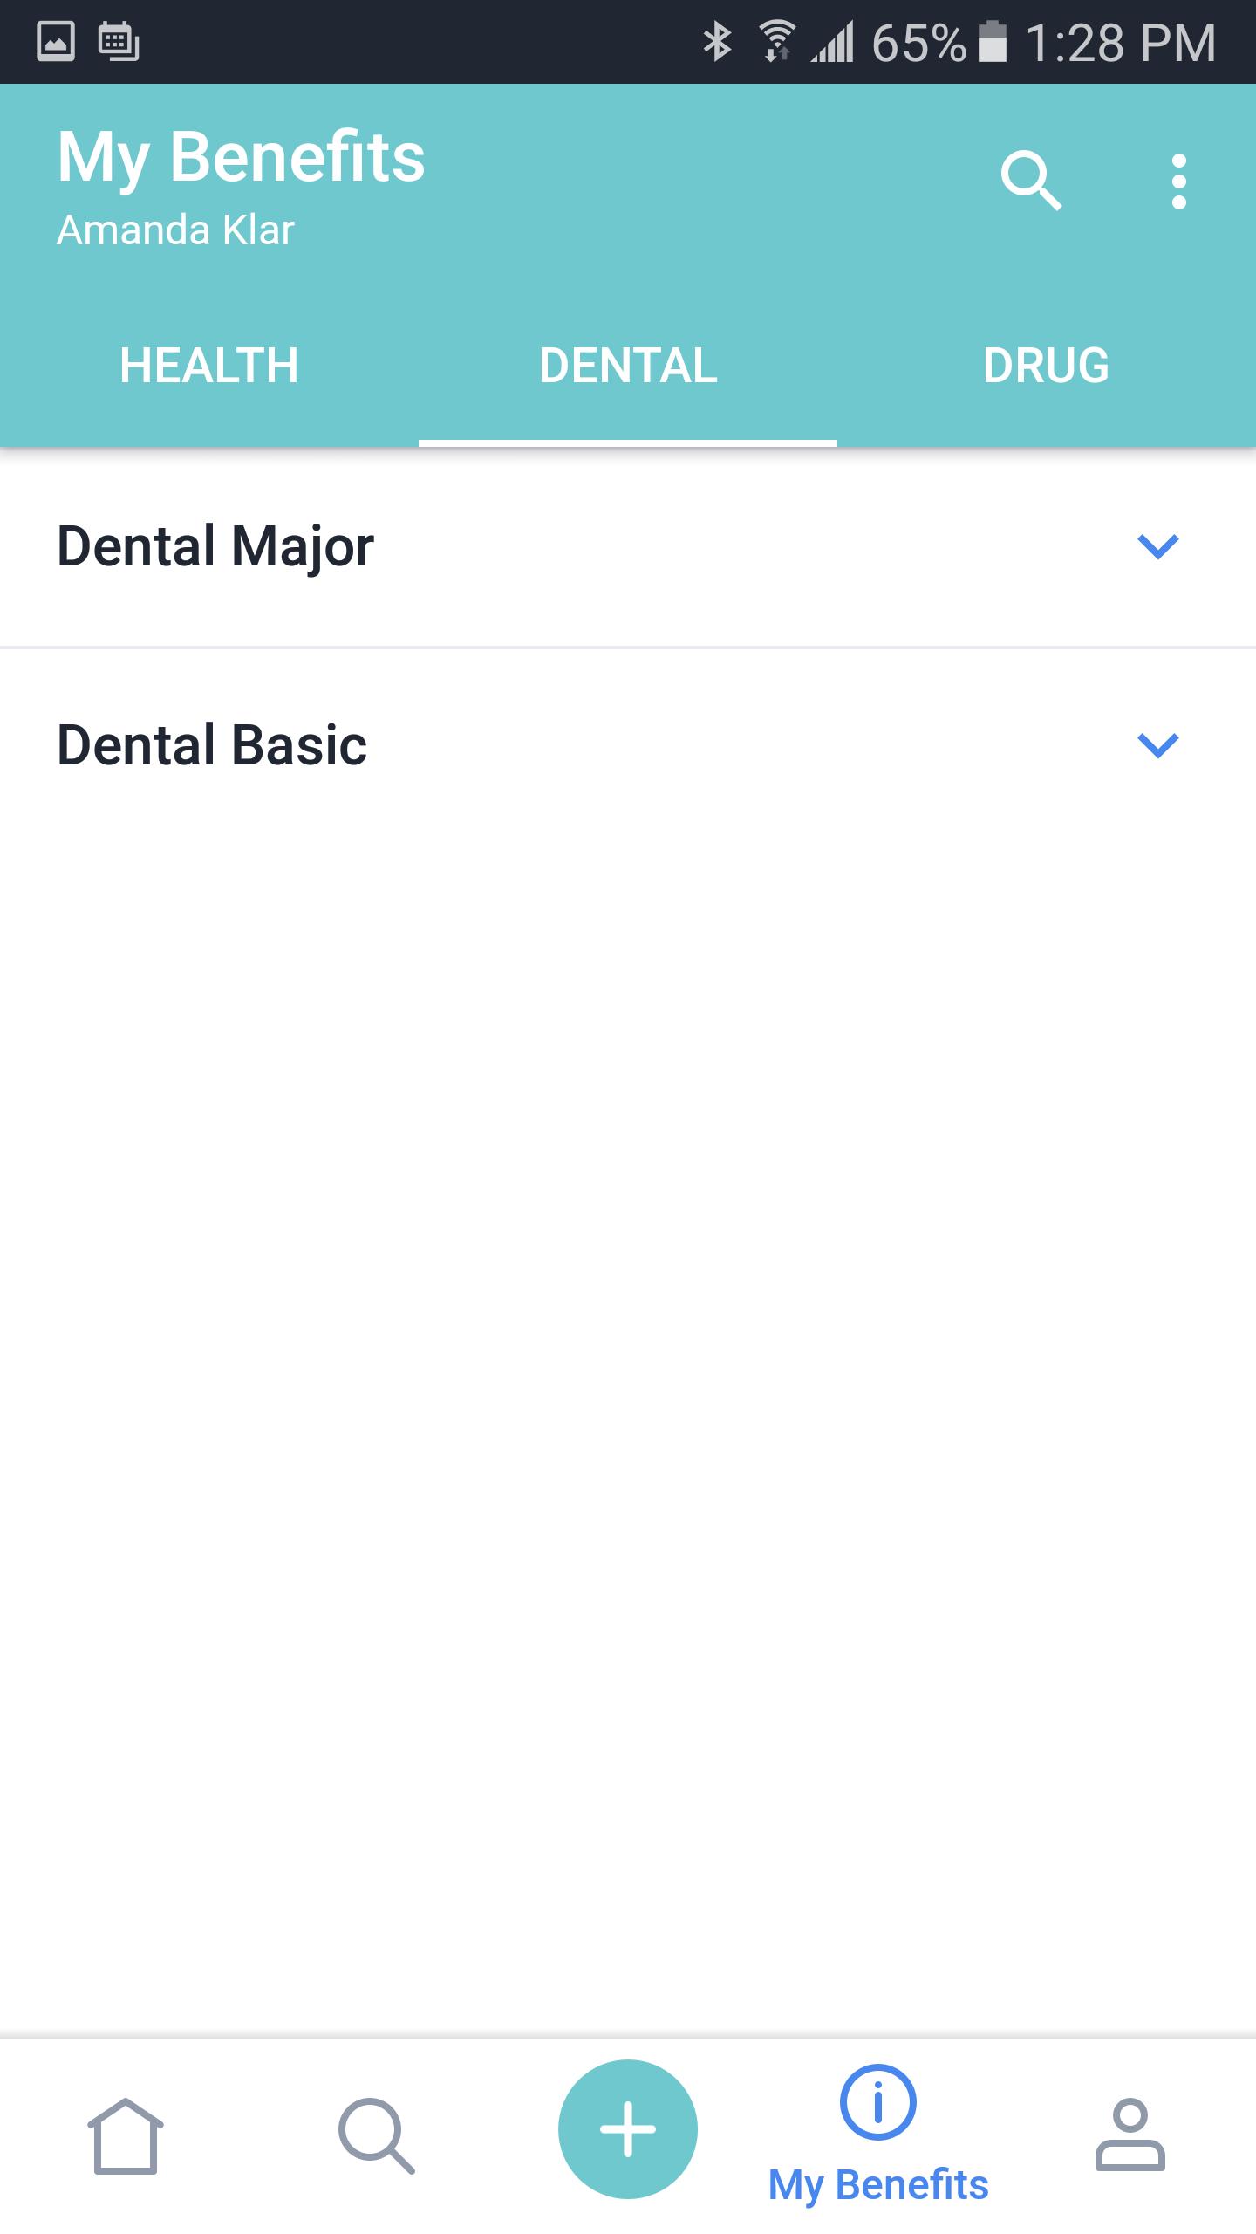
Task: Expand Dental Basic chevron arrow
Action: click(x=1158, y=745)
